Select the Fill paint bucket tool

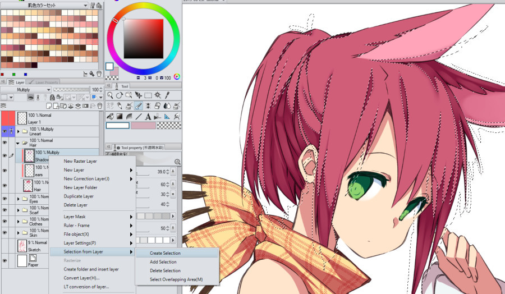tap(110, 116)
